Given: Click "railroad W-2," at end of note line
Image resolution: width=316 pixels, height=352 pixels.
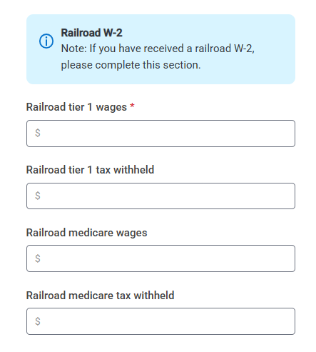Looking at the screenshot, I should click(x=225, y=49).
